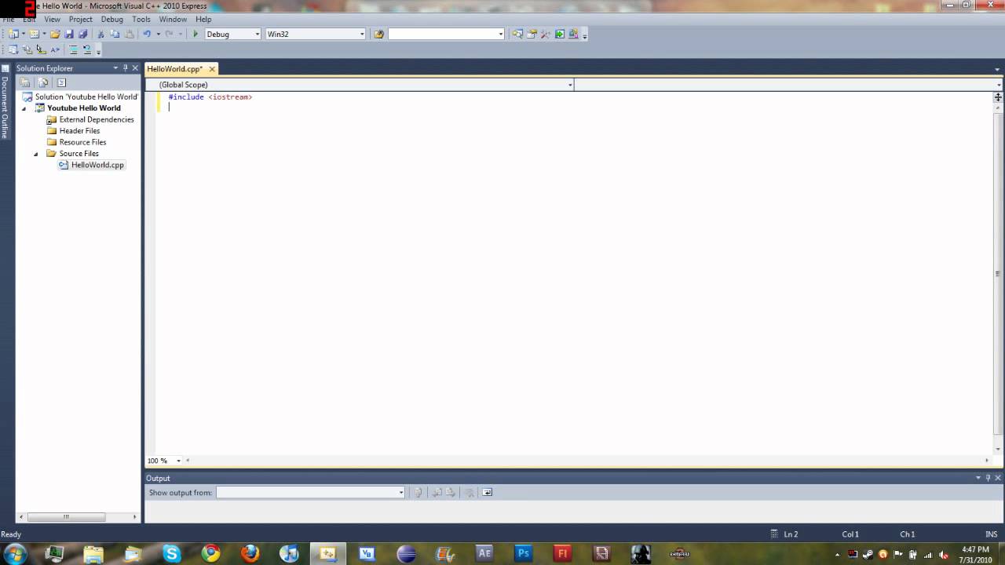Image resolution: width=1005 pixels, height=565 pixels.
Task: Click the Save All icon
Action: (82, 34)
